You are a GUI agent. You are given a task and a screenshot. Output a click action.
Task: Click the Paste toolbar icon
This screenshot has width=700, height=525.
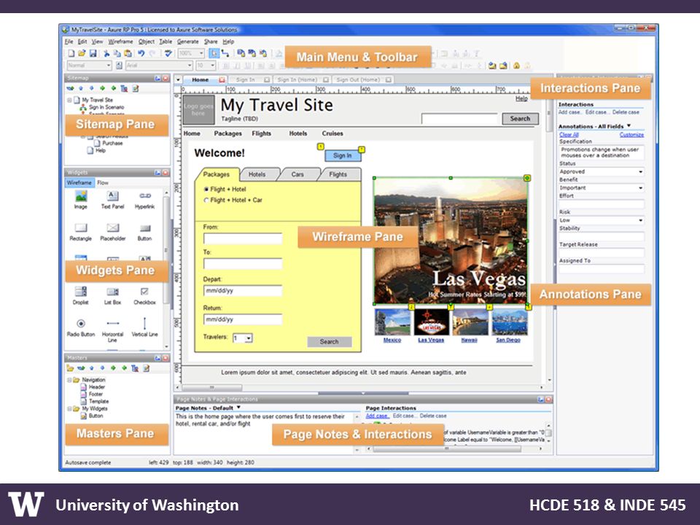point(128,53)
